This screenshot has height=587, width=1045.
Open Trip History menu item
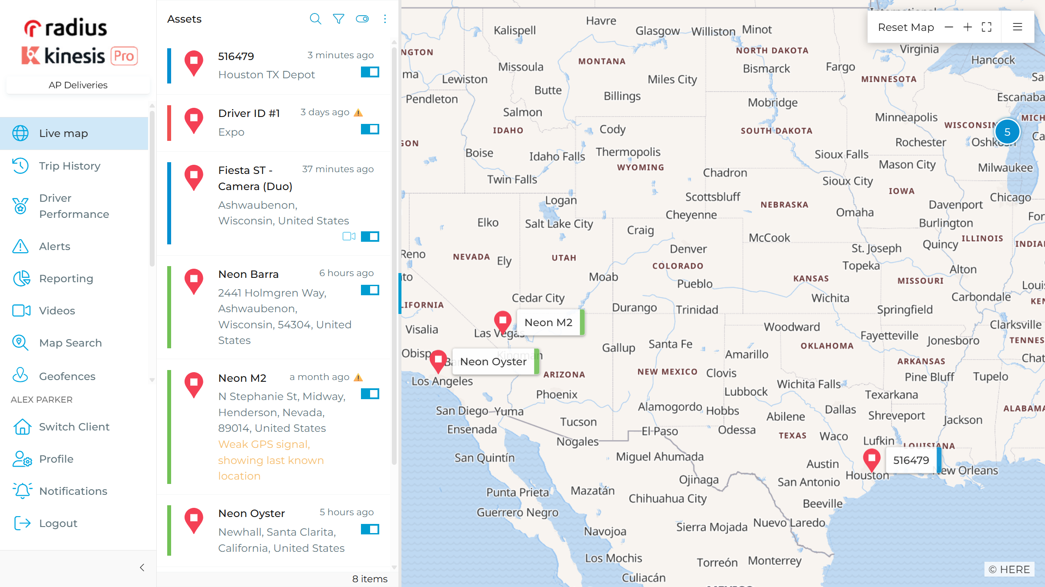[x=70, y=166]
